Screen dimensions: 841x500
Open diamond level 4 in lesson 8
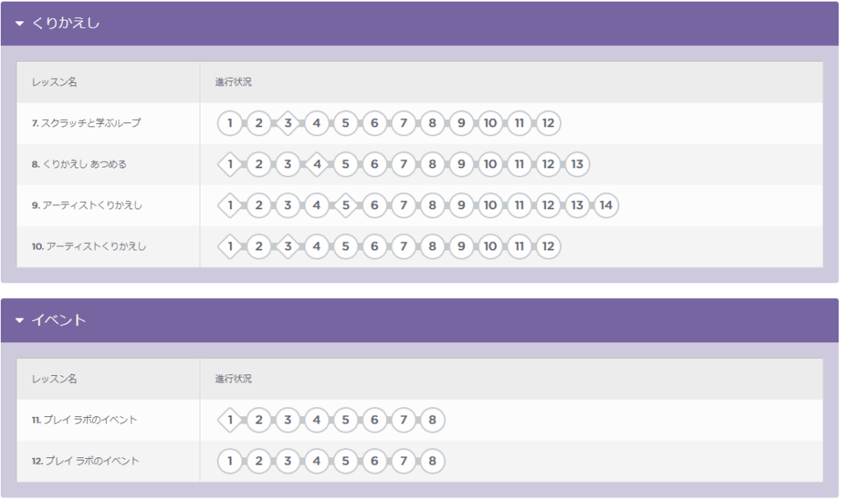317,164
